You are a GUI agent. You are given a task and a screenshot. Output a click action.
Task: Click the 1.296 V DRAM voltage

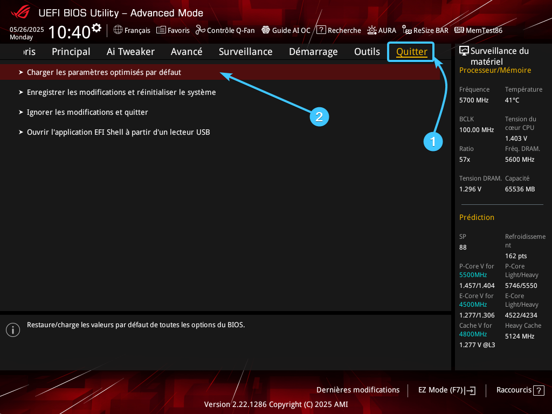(470, 189)
